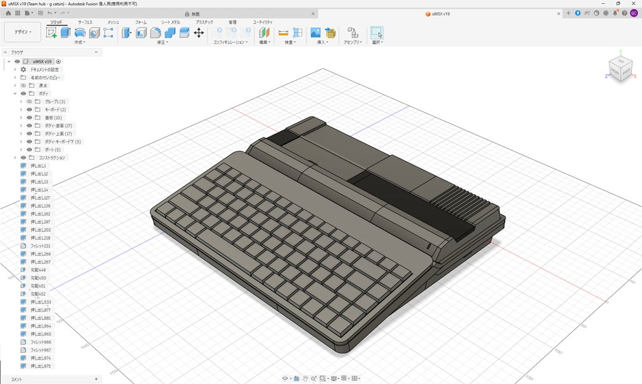Viewport: 642px width, 384px height.
Task: Hide the コンストラクション folder
Action: click(23, 157)
